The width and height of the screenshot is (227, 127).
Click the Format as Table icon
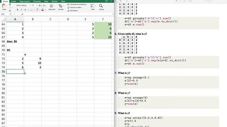[x=68, y=7]
